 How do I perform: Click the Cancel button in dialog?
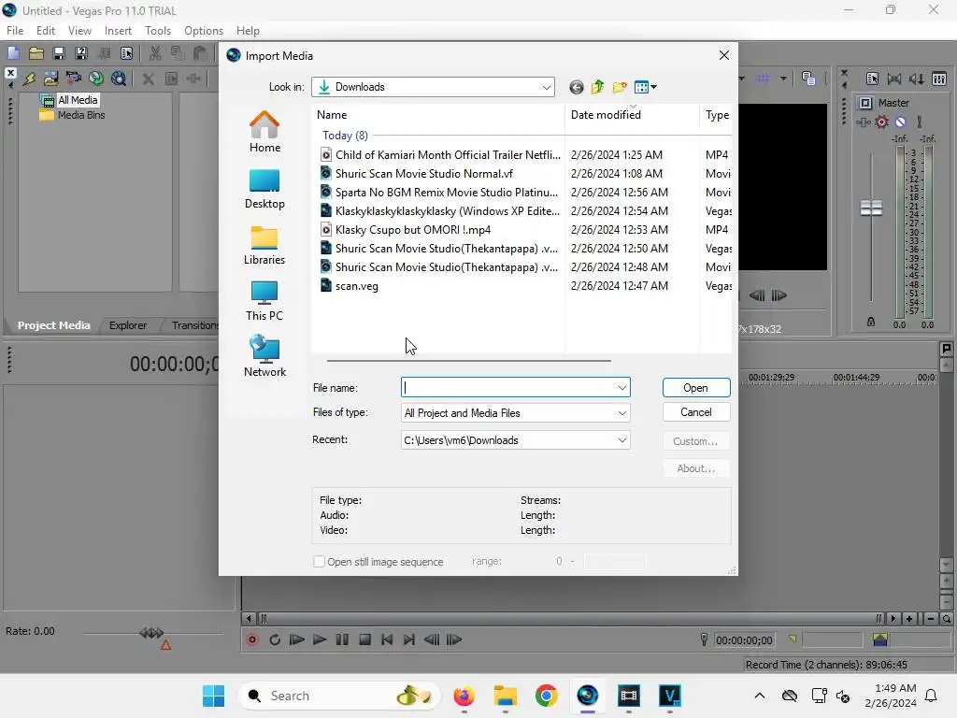695,412
